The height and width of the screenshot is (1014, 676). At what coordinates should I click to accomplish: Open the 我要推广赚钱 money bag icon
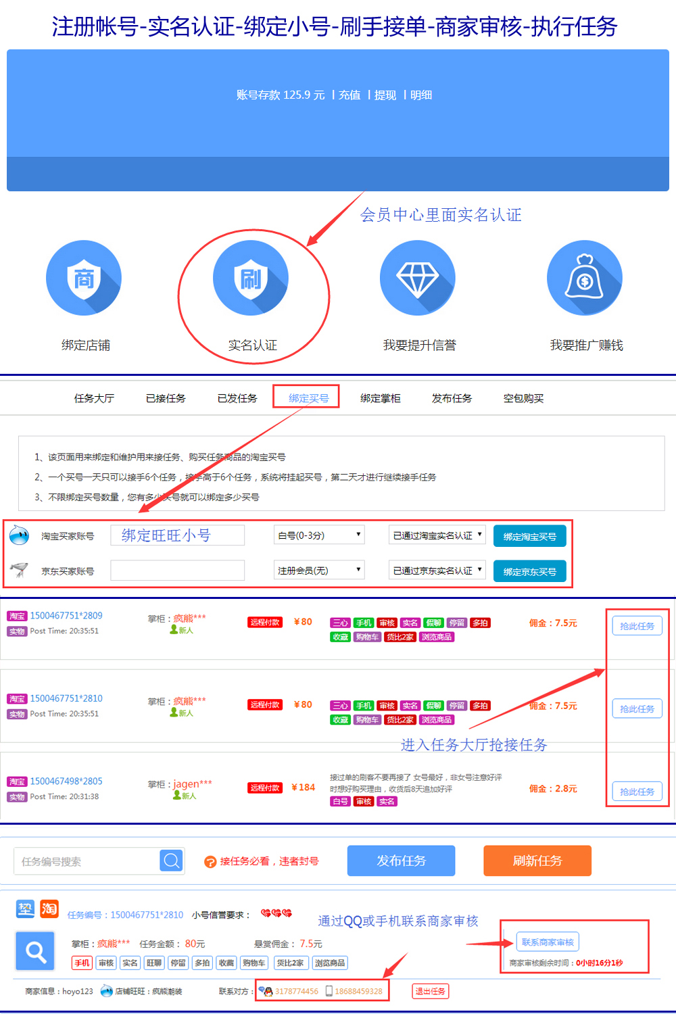coord(585,278)
